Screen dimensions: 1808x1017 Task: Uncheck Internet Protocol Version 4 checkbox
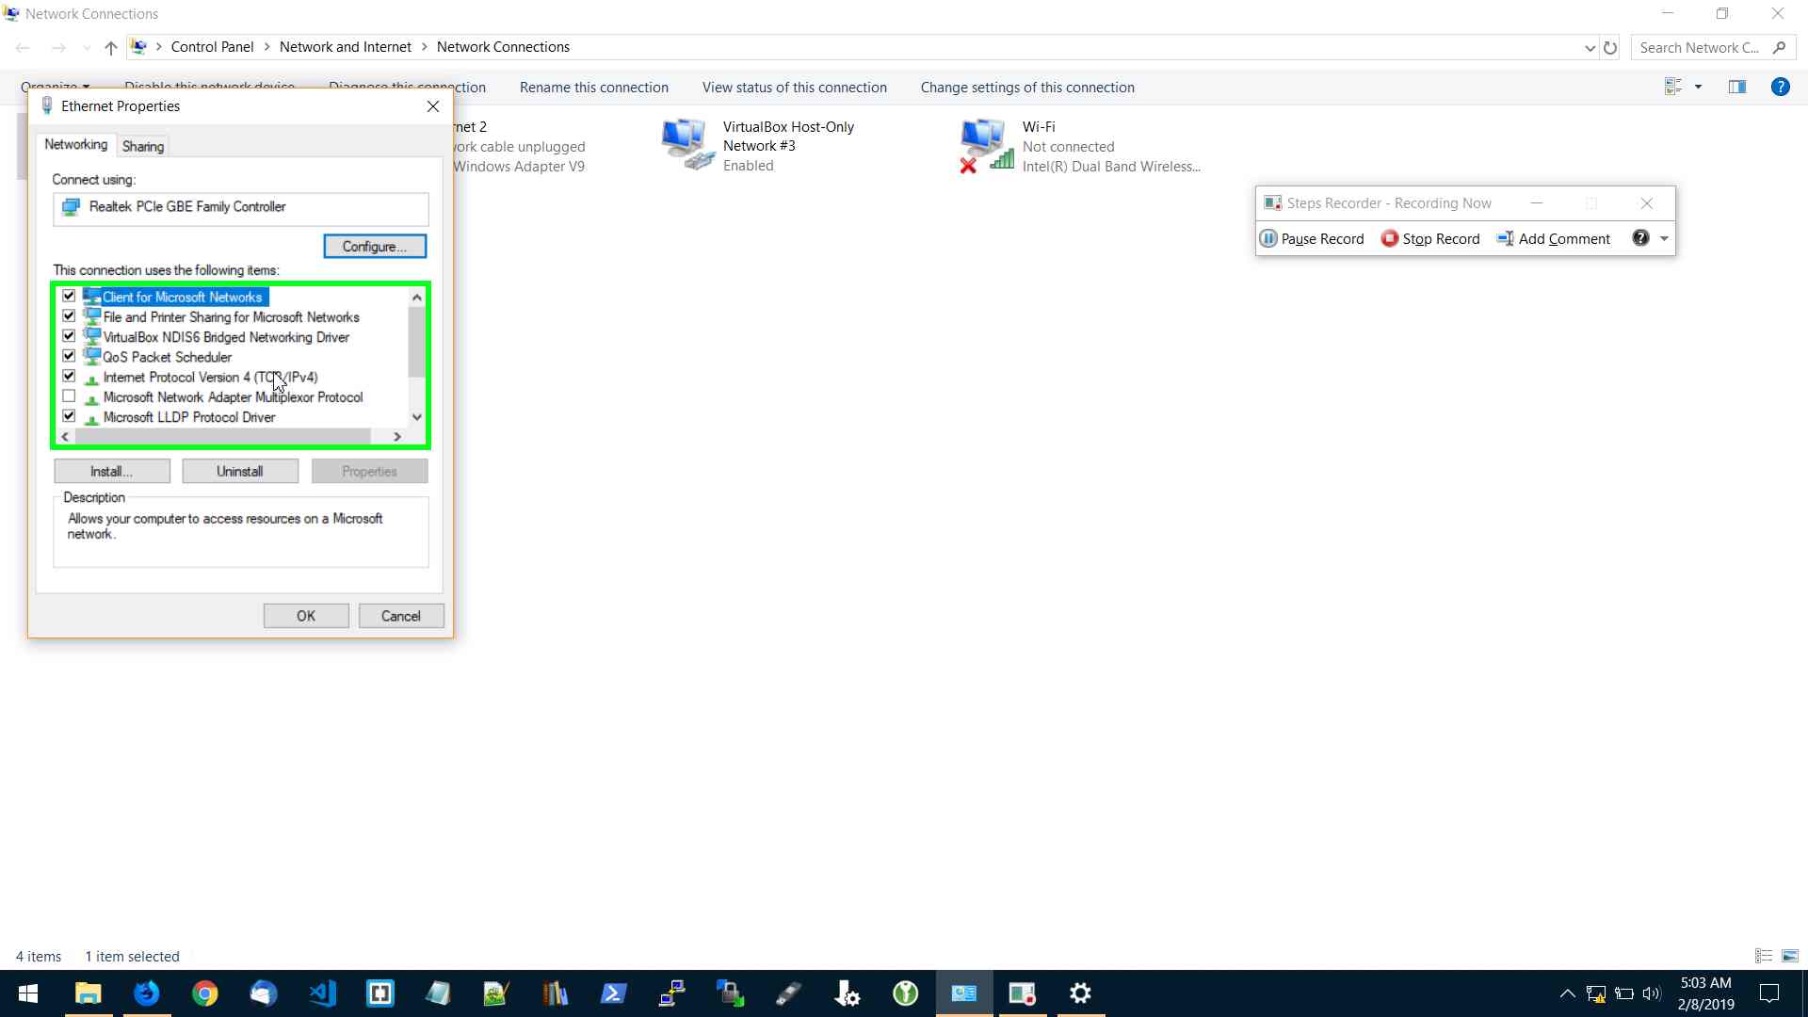(x=69, y=377)
